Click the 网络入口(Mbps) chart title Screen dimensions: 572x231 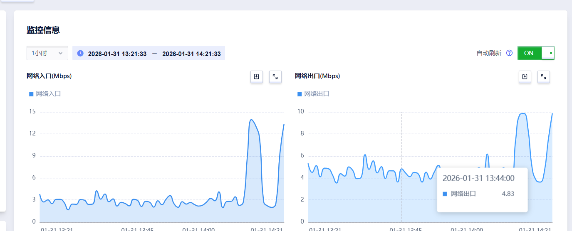tap(49, 76)
